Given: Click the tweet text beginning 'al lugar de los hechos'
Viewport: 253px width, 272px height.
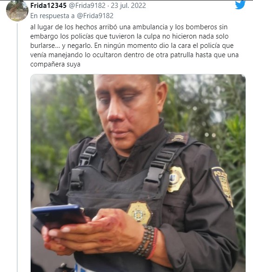Looking at the screenshot, I should pyautogui.click(x=134, y=46).
